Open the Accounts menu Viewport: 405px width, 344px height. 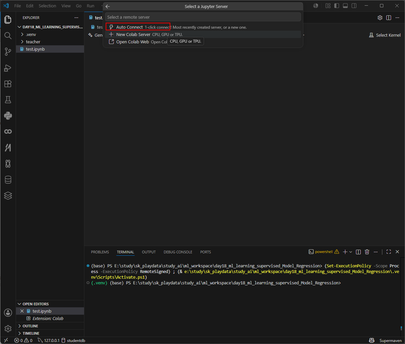pyautogui.click(x=8, y=312)
